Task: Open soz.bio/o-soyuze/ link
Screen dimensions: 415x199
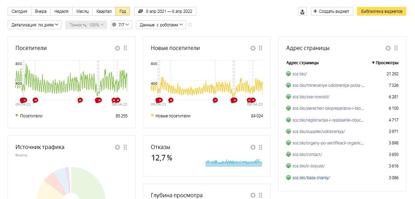Action: pos(308,166)
